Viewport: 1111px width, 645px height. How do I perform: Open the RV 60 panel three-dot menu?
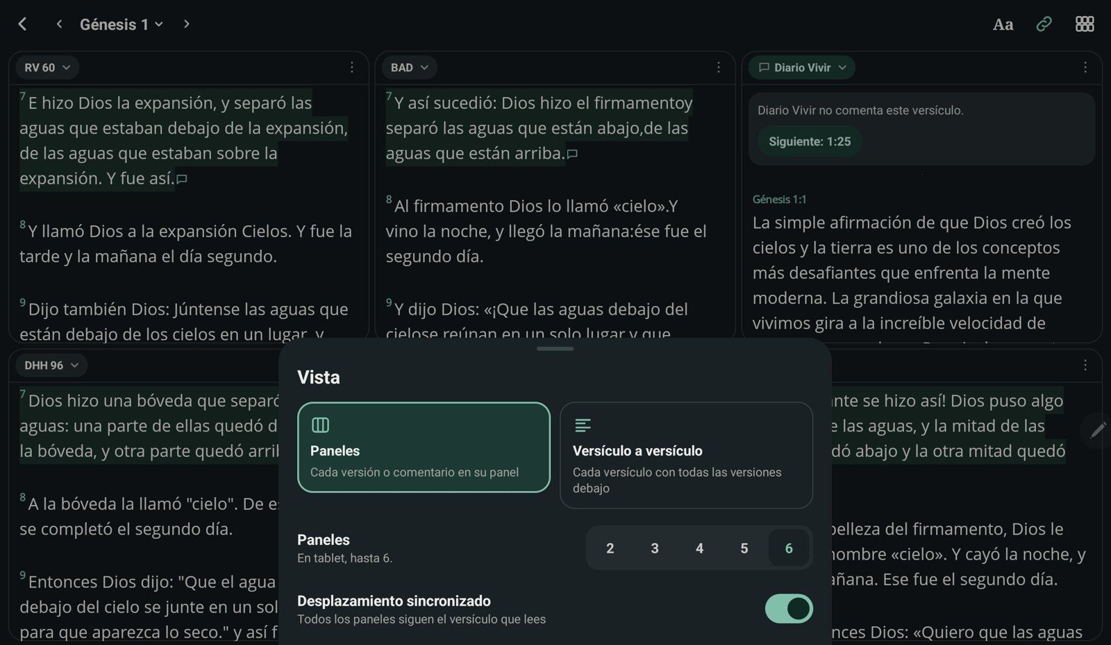click(x=352, y=67)
